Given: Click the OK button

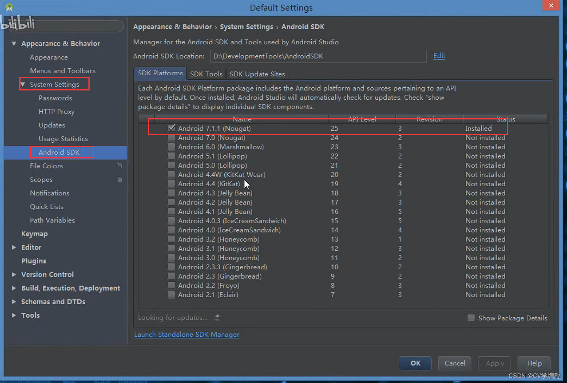Looking at the screenshot, I should click(415, 363).
